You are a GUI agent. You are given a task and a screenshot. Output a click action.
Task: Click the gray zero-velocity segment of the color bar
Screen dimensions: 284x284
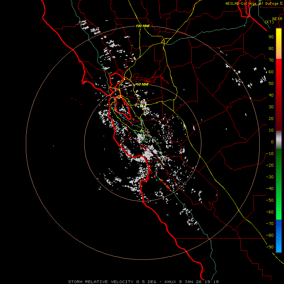[279, 140]
